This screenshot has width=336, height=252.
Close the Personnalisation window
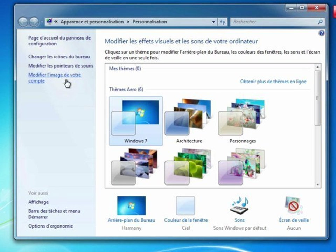click(317, 8)
